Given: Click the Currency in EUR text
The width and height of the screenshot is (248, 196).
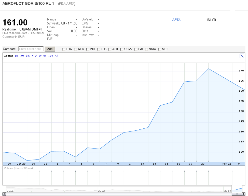Looking at the screenshot, I should pos(13,37).
